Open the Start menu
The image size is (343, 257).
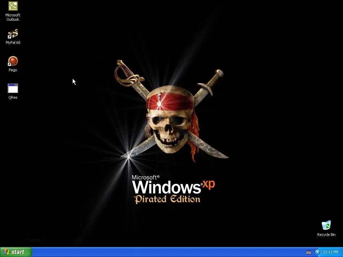[x=16, y=252]
